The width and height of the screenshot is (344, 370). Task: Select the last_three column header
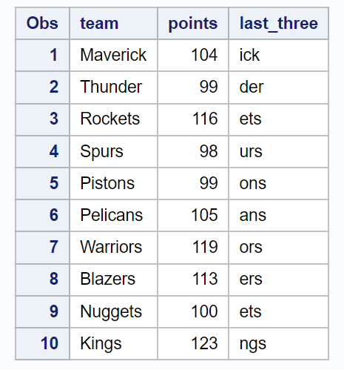click(279, 24)
